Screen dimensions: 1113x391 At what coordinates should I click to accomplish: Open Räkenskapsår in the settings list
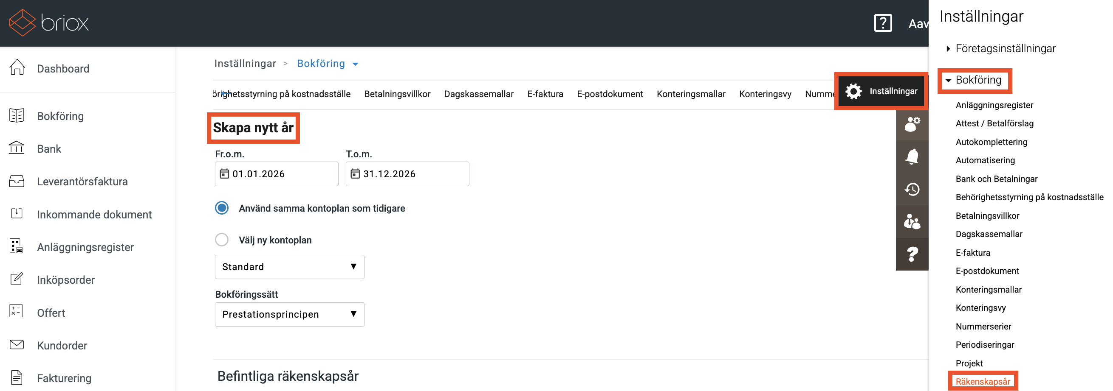pos(983,382)
